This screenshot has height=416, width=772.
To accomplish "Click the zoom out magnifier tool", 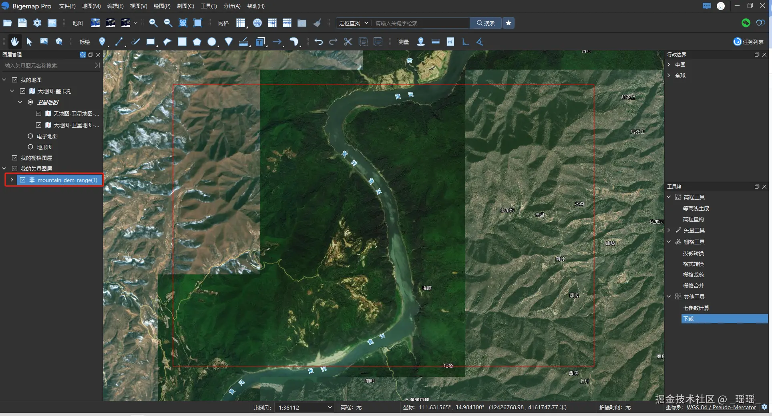I will click(168, 23).
